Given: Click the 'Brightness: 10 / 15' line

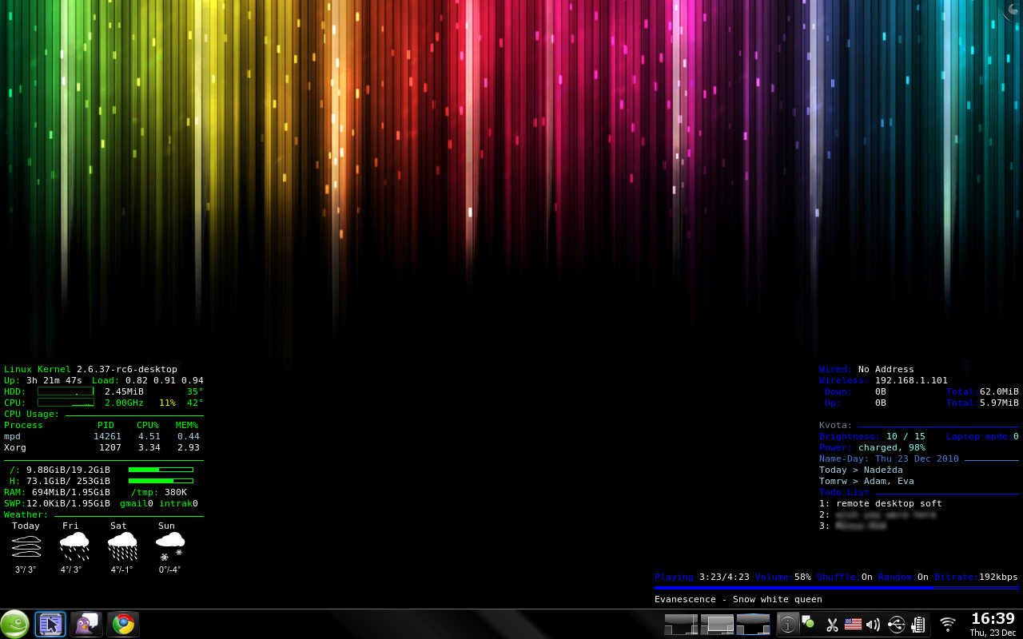Looking at the screenshot, I should [x=872, y=436].
